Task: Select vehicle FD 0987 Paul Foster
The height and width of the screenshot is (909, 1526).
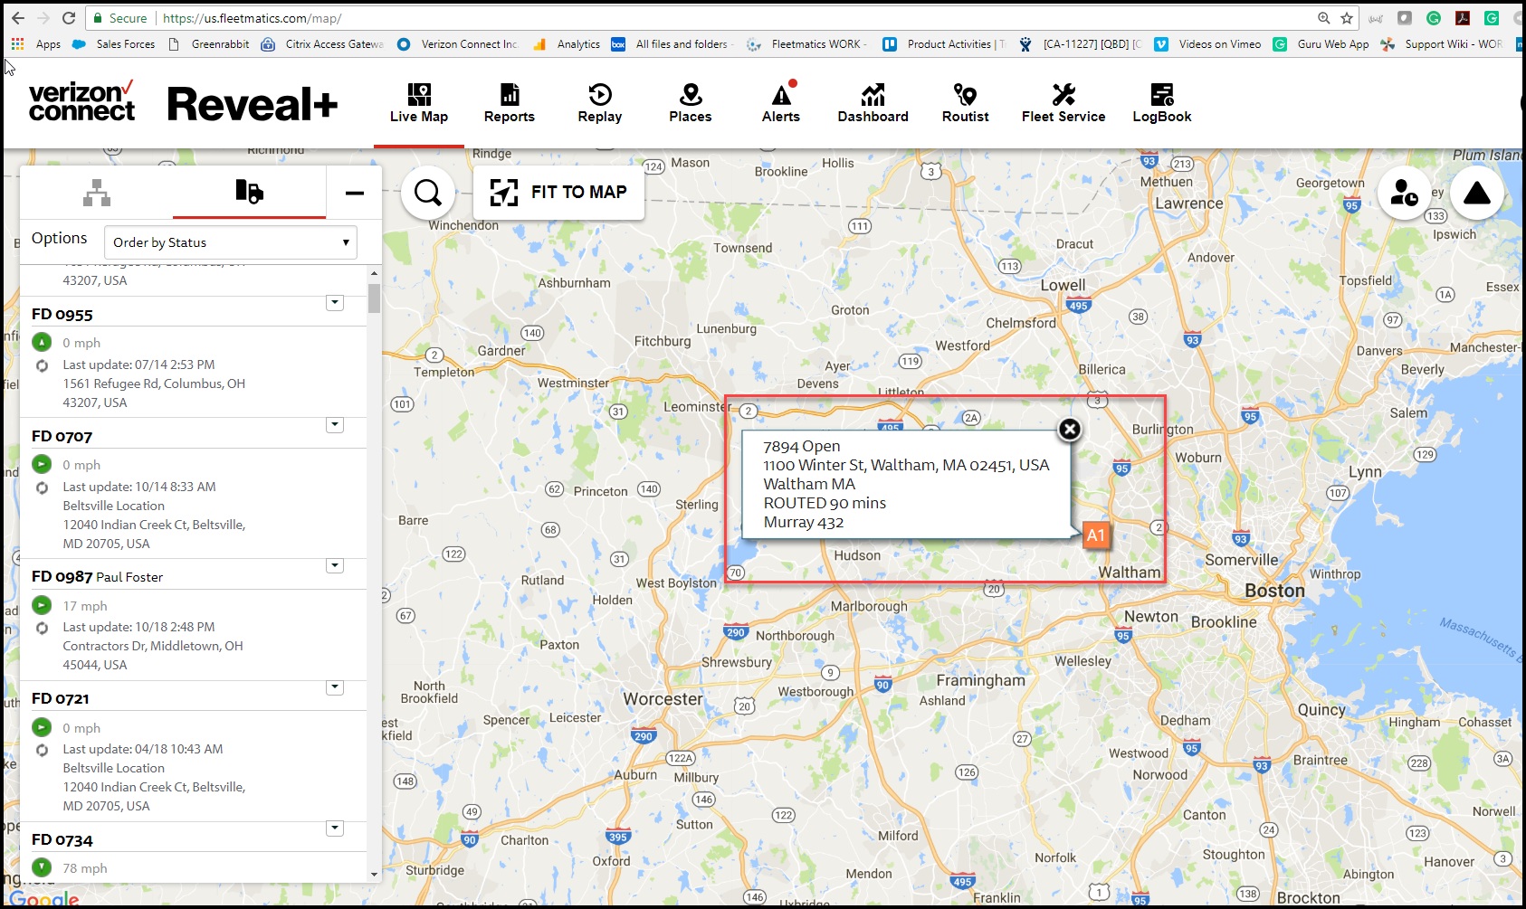Action: 98,577
